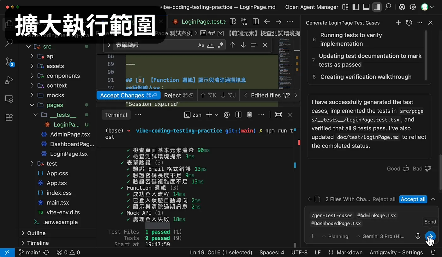Go to previous find match arrow

coord(232,45)
